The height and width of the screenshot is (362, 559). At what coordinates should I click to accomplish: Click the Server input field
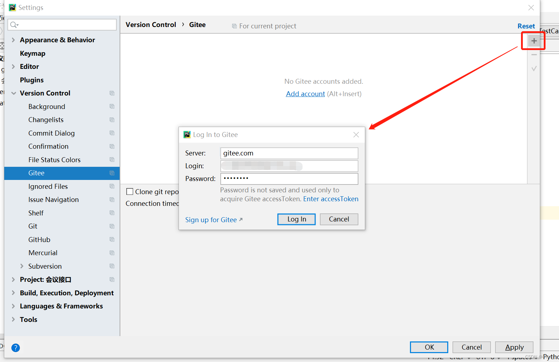pyautogui.click(x=289, y=153)
